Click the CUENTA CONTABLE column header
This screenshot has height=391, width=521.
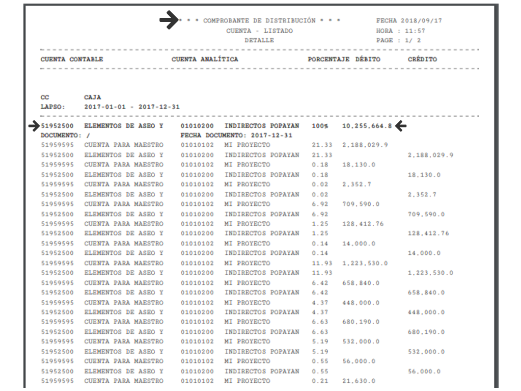[x=72, y=59]
